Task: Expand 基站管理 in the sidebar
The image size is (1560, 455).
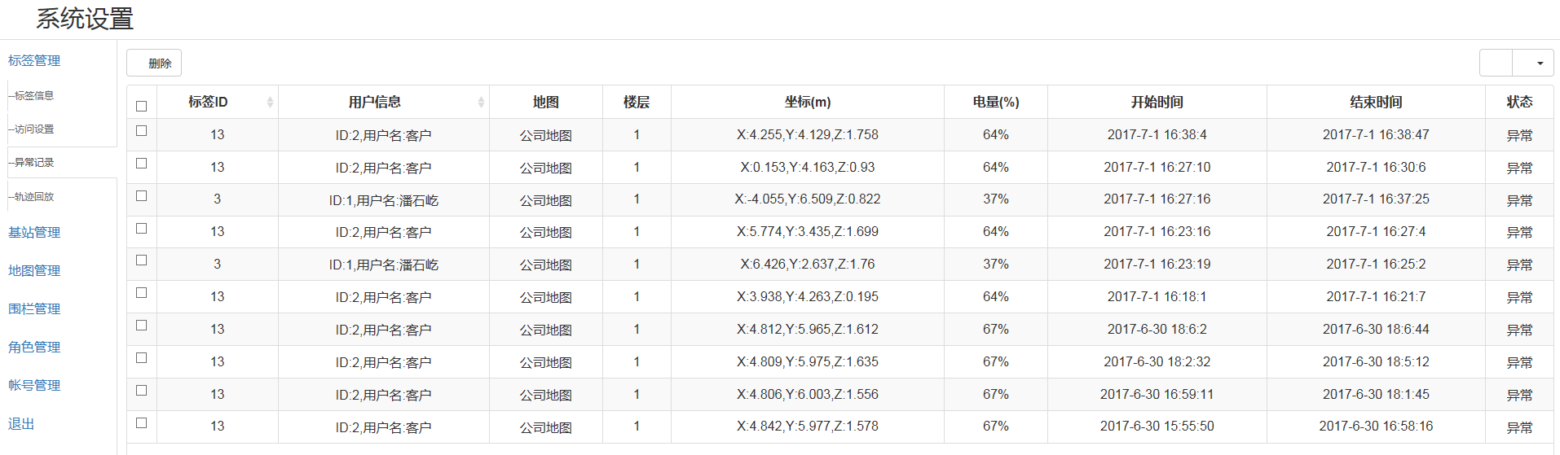Action: coord(34,233)
